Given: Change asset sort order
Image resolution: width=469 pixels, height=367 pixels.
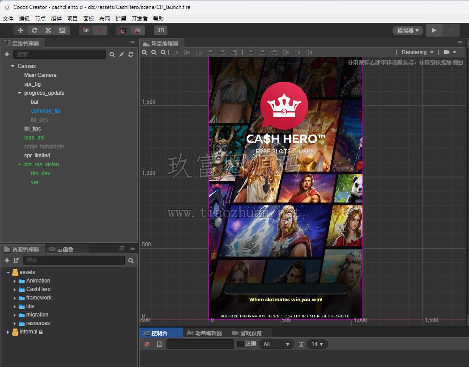Looking at the screenshot, I should (x=16, y=260).
